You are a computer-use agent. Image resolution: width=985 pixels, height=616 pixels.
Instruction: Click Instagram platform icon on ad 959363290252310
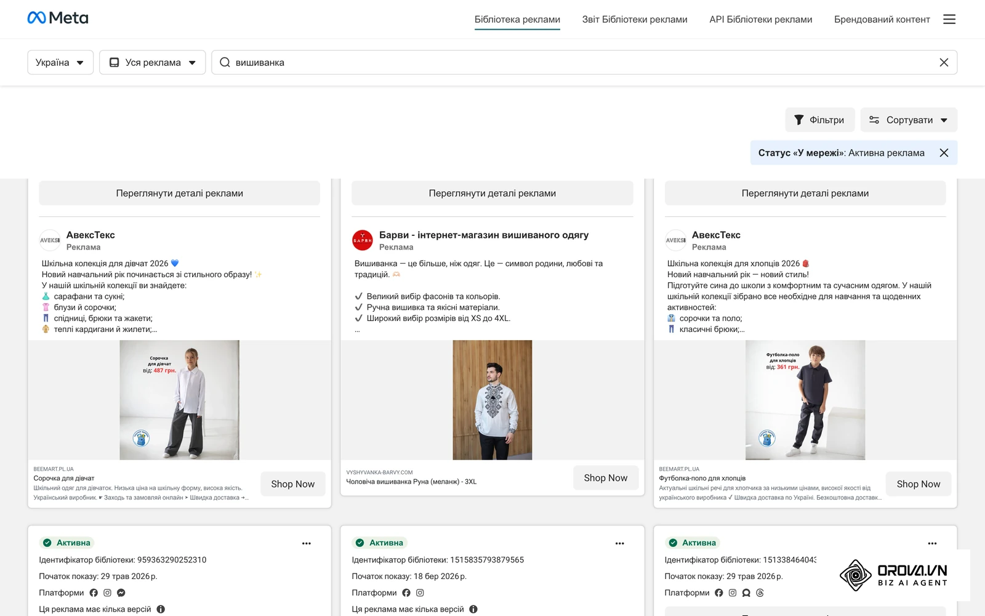(x=107, y=593)
